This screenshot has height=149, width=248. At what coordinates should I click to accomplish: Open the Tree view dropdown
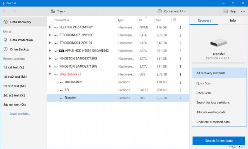click(58, 11)
